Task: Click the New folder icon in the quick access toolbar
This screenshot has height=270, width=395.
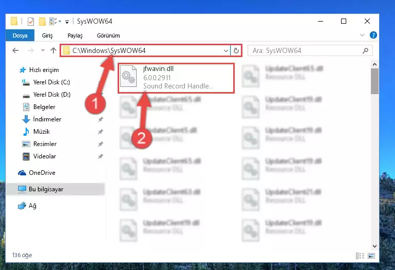Action: (42, 22)
